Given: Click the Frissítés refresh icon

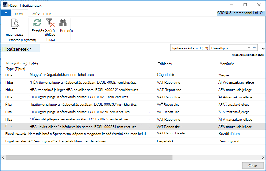Looking at the screenshot, I should [x=37, y=23].
